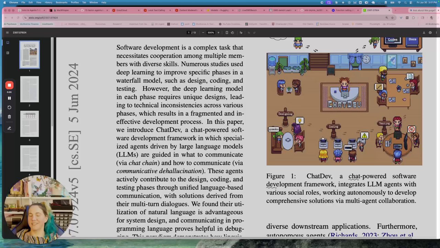
Task: Print the PDF document
Action: (430, 32)
